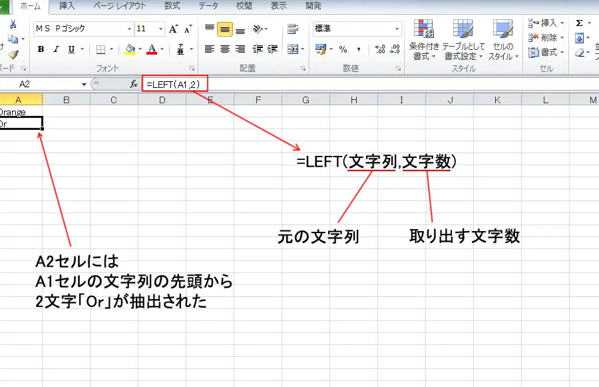This screenshot has height=387, width=599.
Task: Toggle bold formatting
Action: click(x=40, y=49)
